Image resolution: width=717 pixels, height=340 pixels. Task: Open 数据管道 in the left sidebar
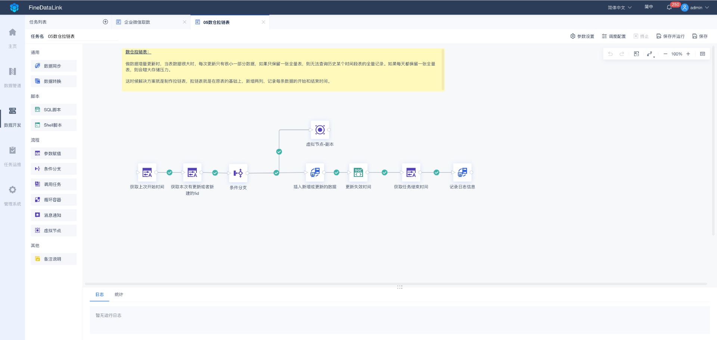12,78
